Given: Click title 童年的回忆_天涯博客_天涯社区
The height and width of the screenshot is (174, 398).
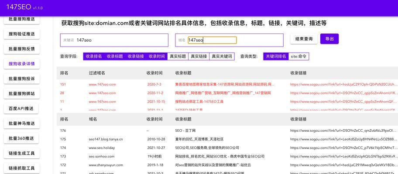Looking at the screenshot, I should (x=199, y=139).
